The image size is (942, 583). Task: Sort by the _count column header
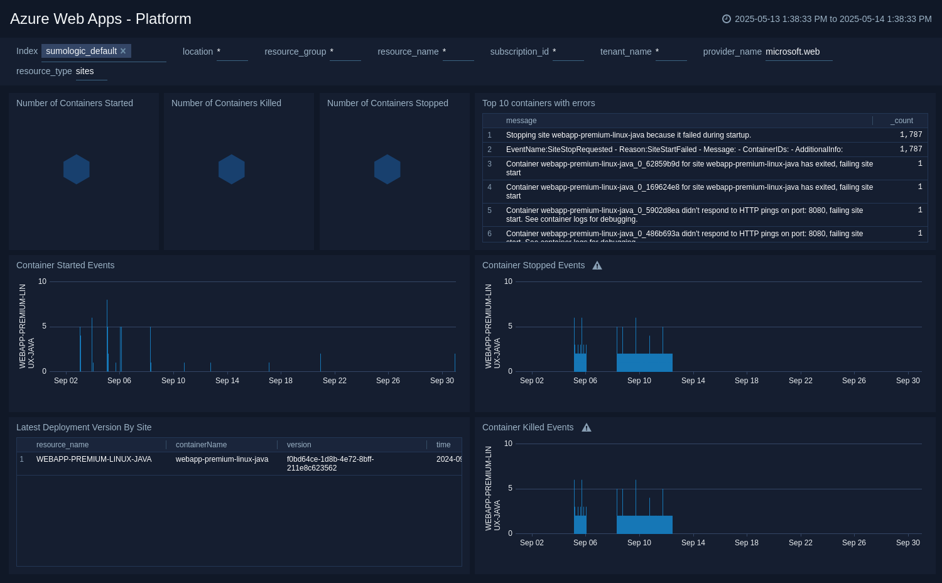click(x=902, y=121)
